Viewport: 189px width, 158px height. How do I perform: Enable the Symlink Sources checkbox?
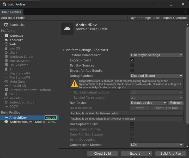(132, 65)
